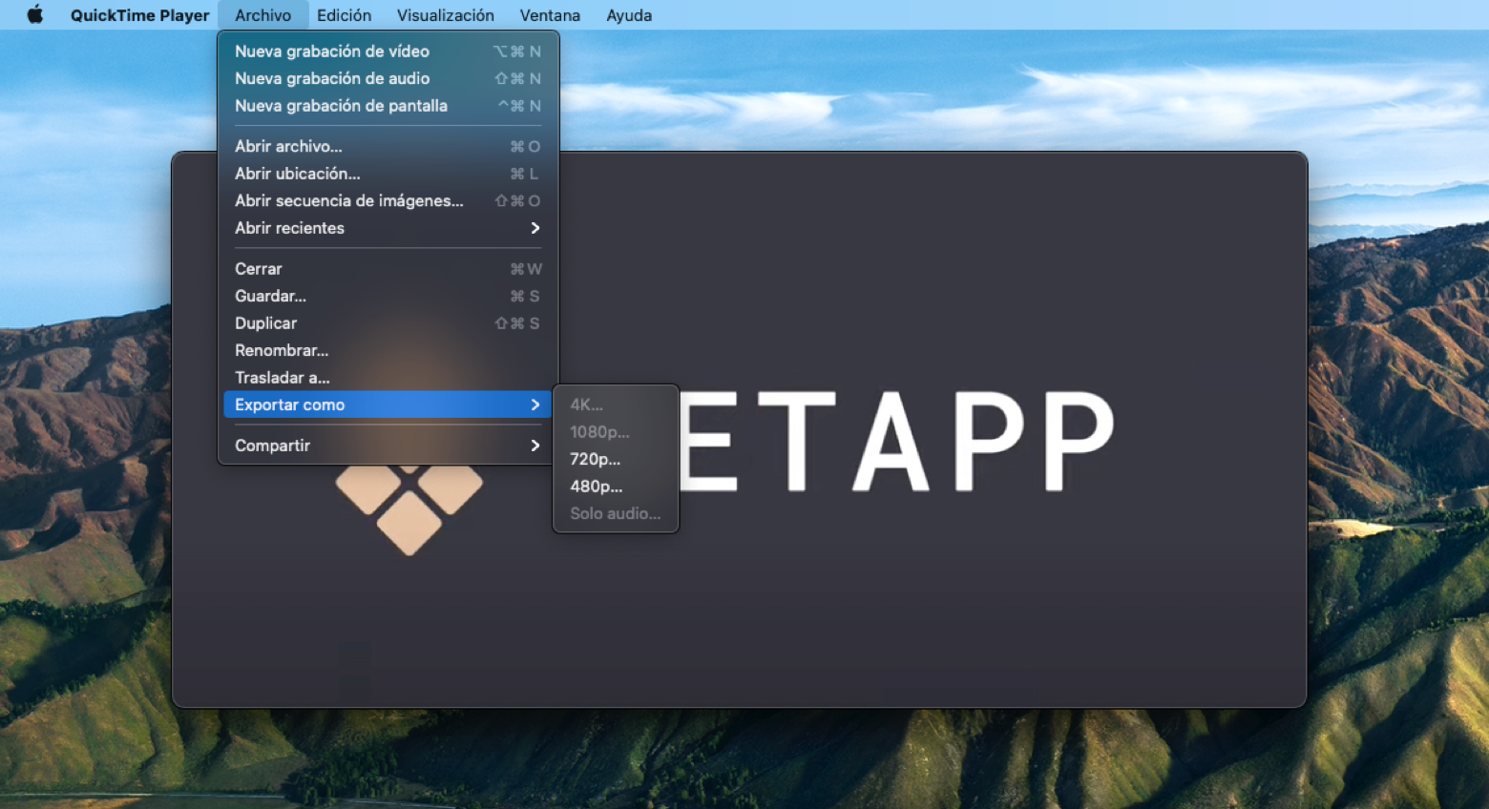Open the Visualización menu
This screenshot has height=809, width=1489.
click(x=445, y=14)
